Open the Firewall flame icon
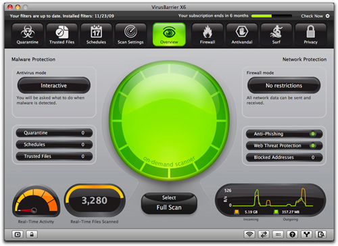This screenshot has width=338, height=246. pos(208,35)
